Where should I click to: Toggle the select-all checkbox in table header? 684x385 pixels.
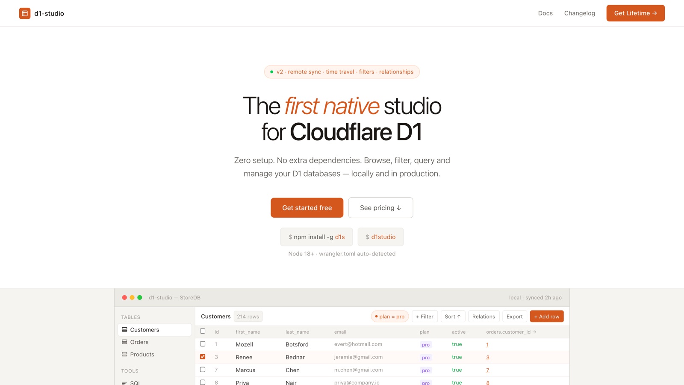203,331
